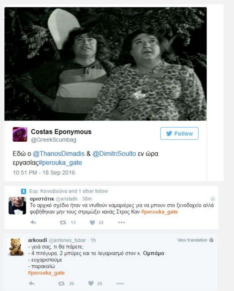The height and width of the screenshot is (291, 234).
Task: Open Costas Eponymous profile avatar
Action: click(20, 134)
